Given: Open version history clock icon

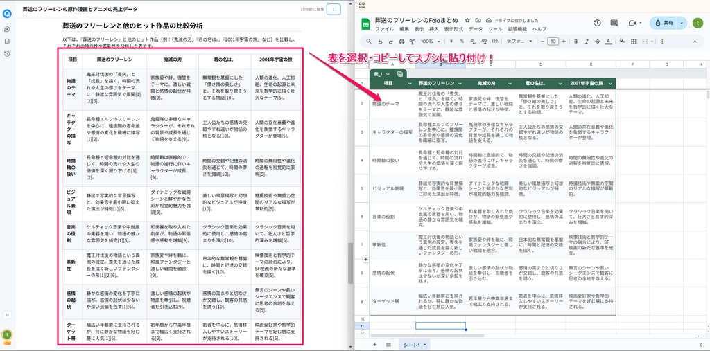Looking at the screenshot, I should [597, 23].
